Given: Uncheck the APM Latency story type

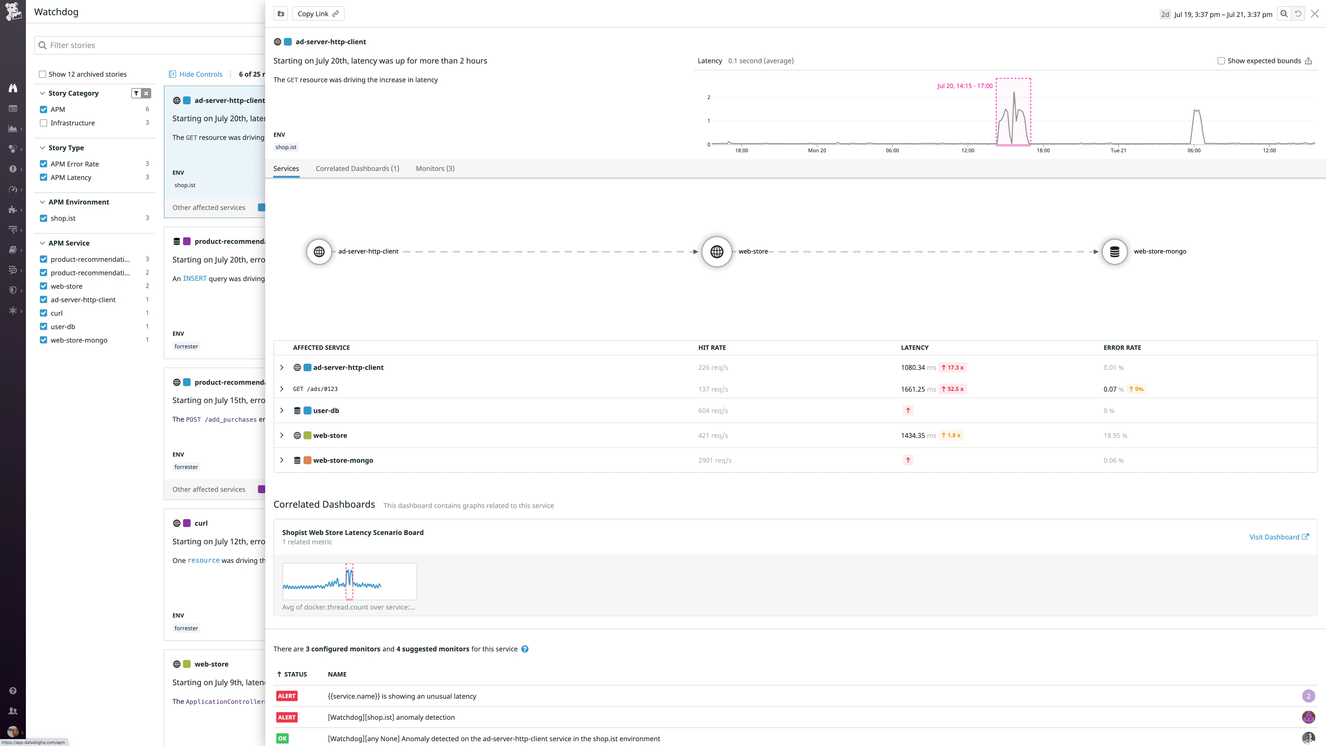Looking at the screenshot, I should click(x=43, y=177).
